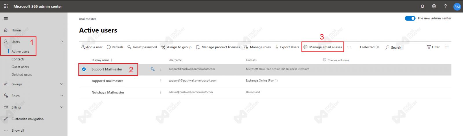Click Microsoft 365 admin center title

pos(38,6)
